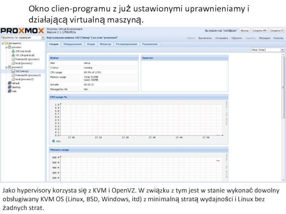Click the 00:32:31 uptime value

(89, 85)
